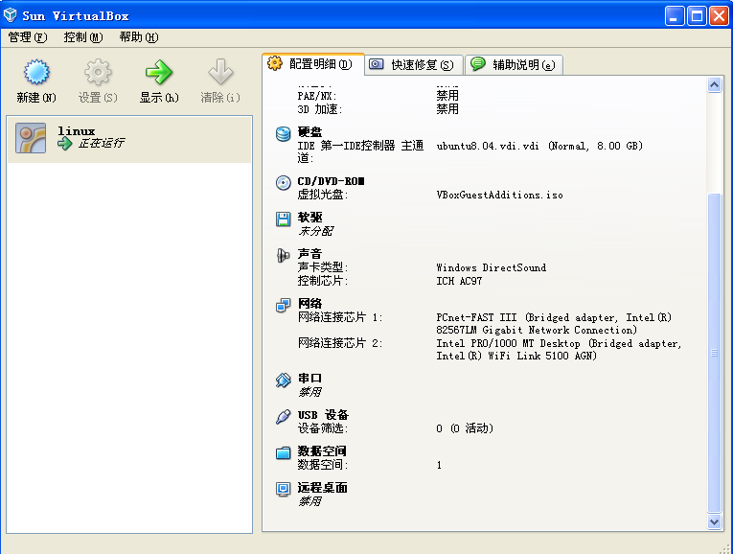Click the 正在运行 status text
The height and width of the screenshot is (554, 733).
coord(101,143)
